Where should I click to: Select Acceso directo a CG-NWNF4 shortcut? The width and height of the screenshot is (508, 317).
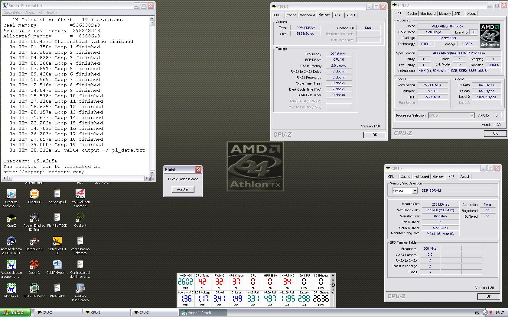(x=11, y=245)
